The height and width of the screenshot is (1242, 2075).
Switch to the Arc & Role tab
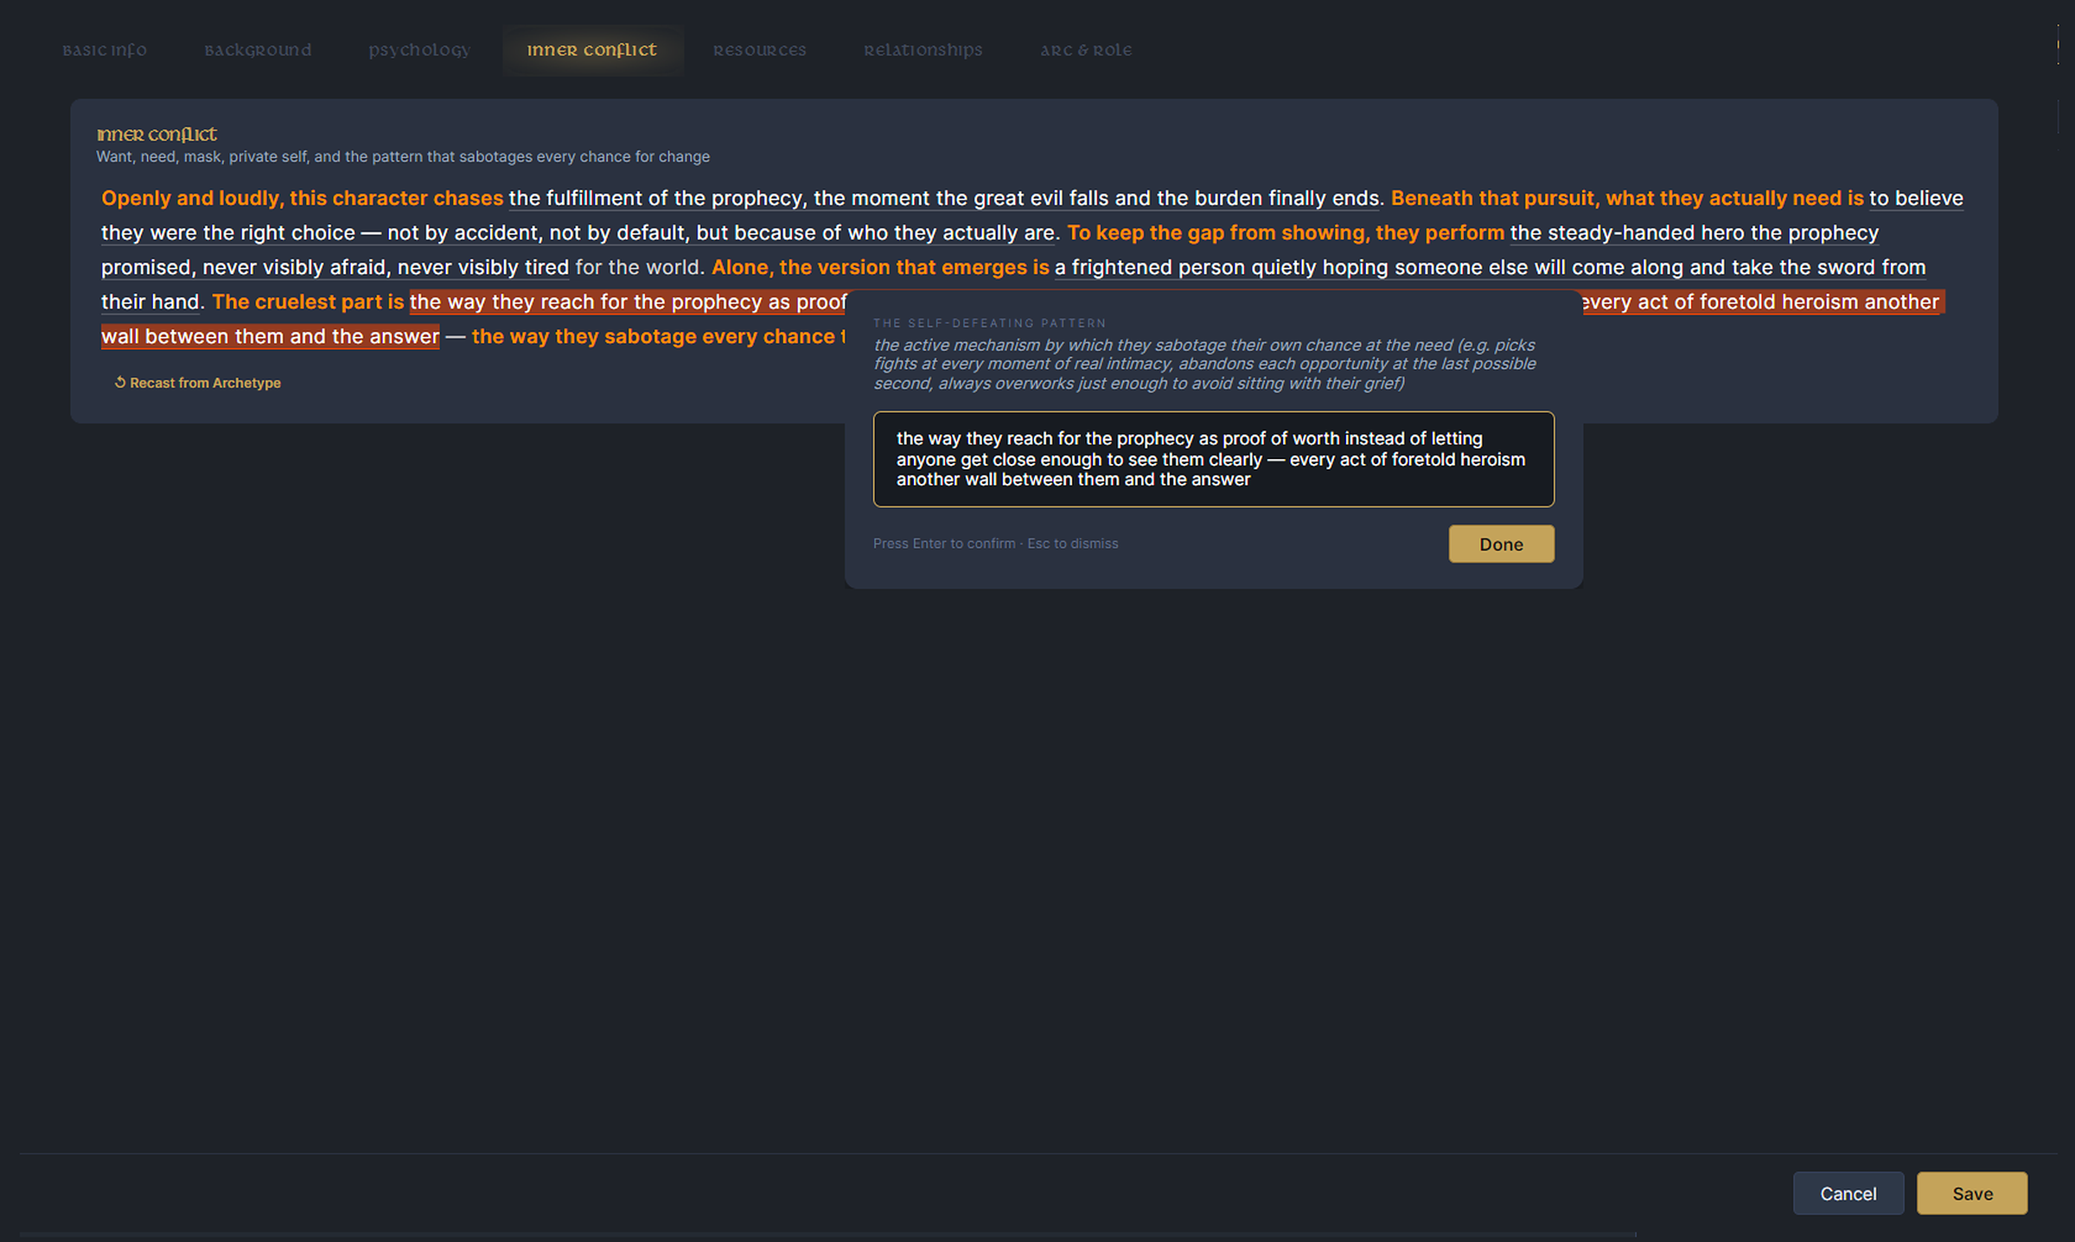pos(1086,50)
